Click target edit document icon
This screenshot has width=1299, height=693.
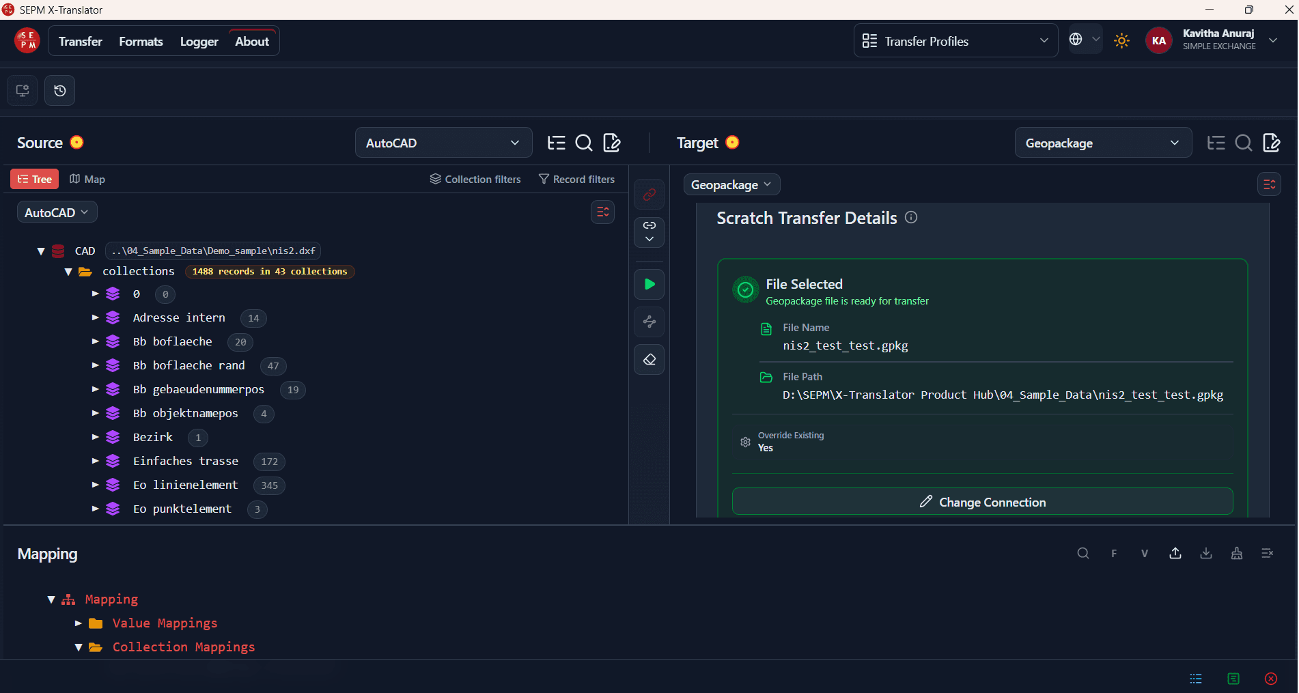click(x=1272, y=143)
